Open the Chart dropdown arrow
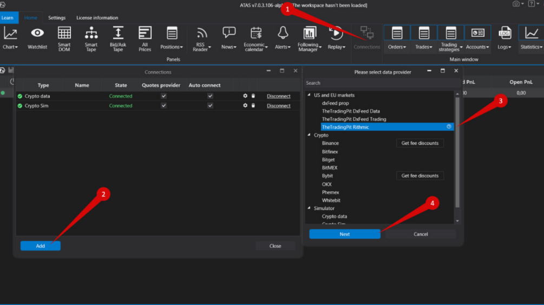 (16, 47)
